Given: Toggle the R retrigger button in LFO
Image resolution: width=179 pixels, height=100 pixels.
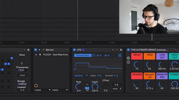Looking at the screenshot, I should pyautogui.click(x=121, y=89).
